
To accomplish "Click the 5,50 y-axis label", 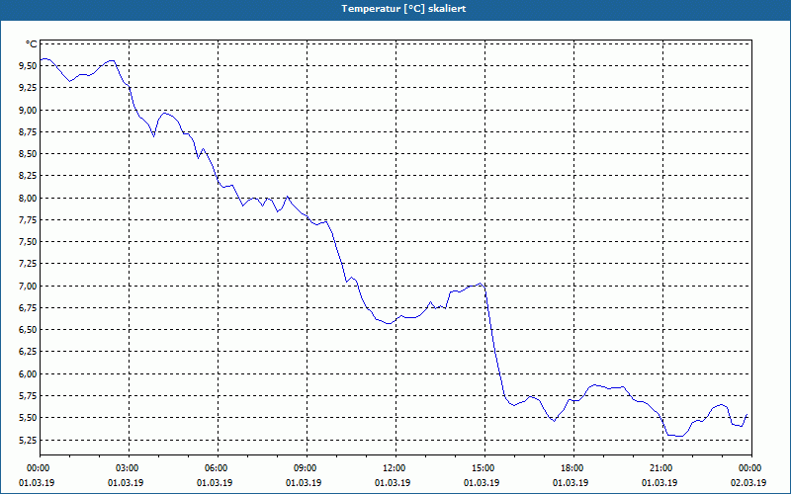I will pos(29,418).
